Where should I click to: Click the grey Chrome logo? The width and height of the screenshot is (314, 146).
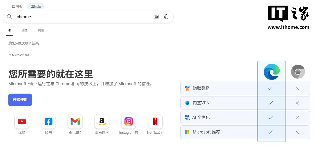298,72
